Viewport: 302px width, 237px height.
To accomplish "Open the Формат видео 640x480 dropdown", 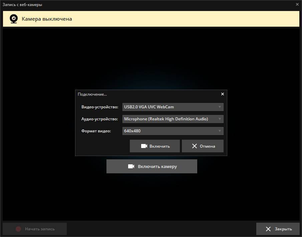I will pos(220,131).
